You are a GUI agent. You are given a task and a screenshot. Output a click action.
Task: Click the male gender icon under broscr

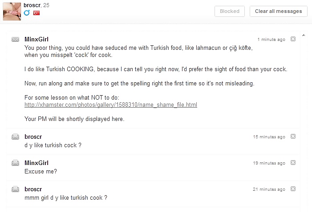[x=27, y=13]
